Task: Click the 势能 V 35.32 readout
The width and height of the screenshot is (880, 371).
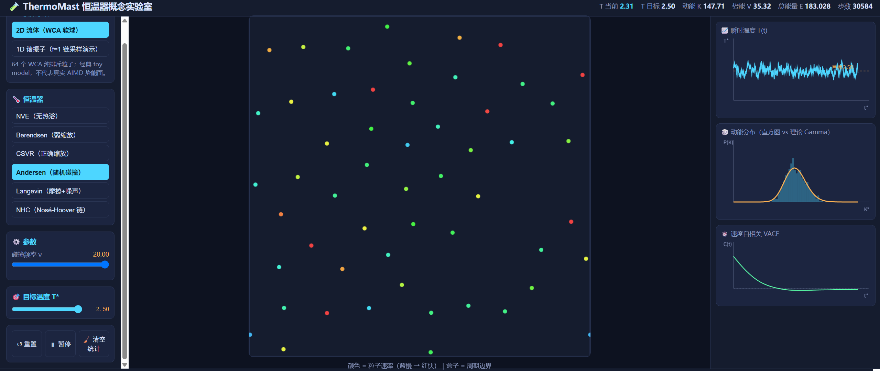Action: point(751,6)
